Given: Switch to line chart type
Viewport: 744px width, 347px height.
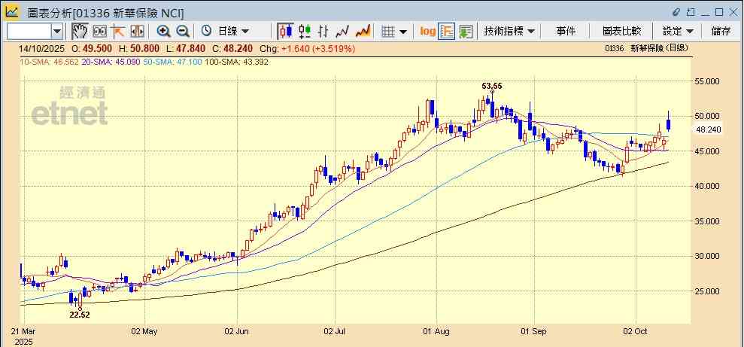Looking at the screenshot, I should 343,31.
